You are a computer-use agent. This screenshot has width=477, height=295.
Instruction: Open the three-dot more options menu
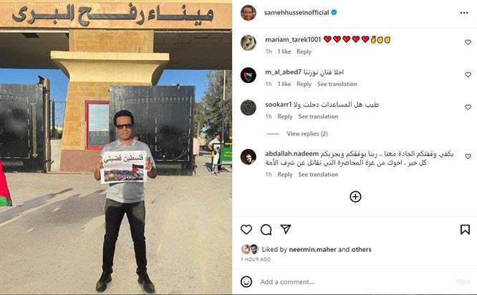pos(464,13)
